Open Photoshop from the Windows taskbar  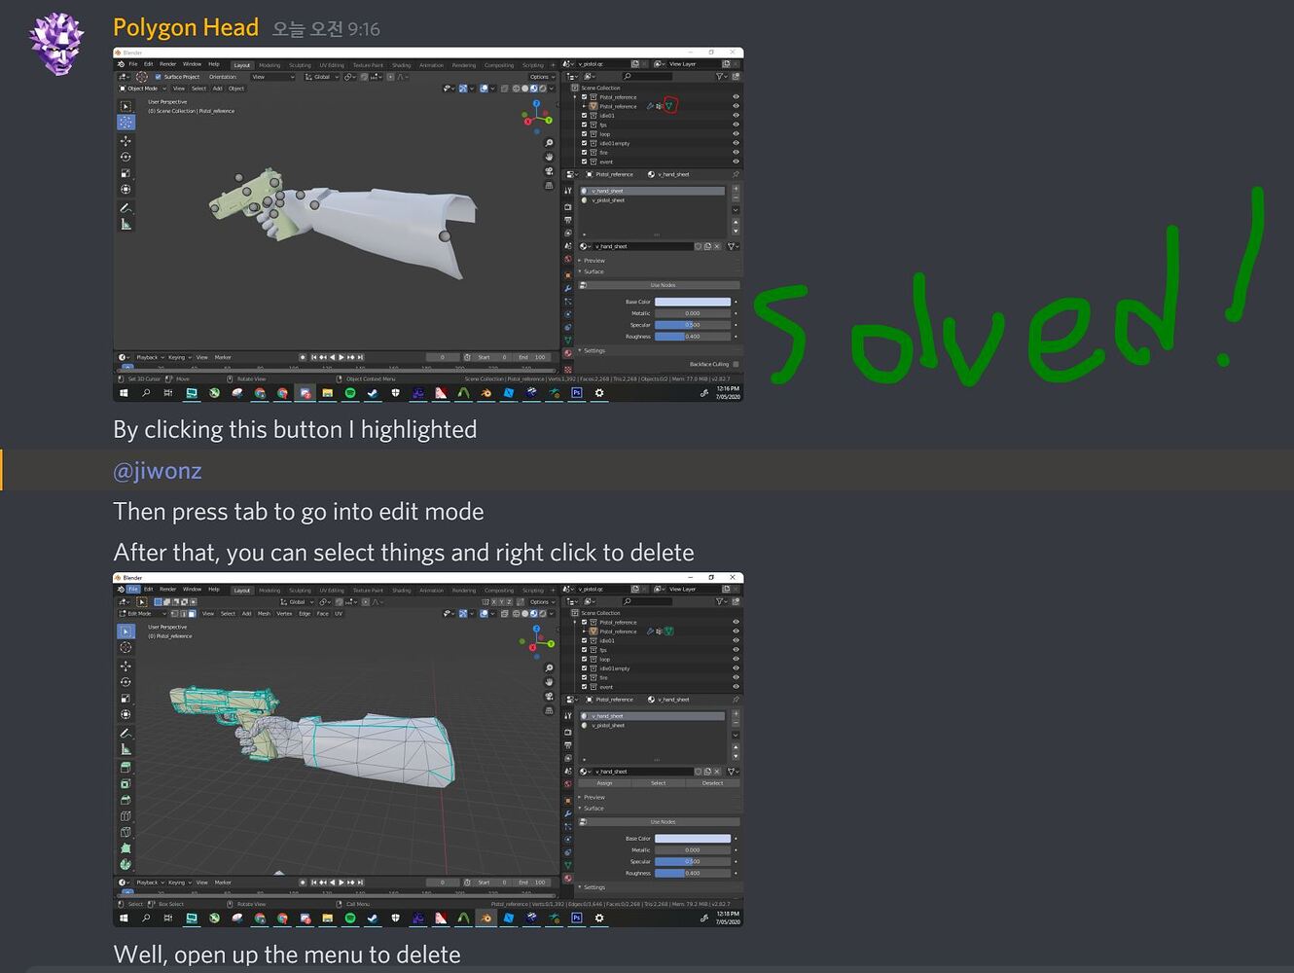tap(577, 918)
